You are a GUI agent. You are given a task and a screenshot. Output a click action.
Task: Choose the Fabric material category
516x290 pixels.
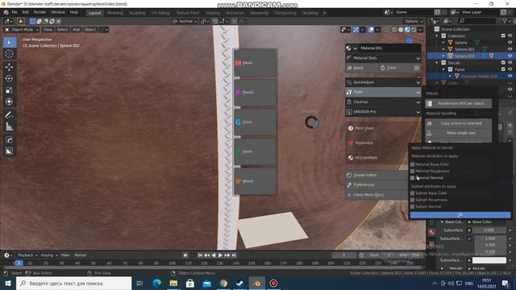[x=255, y=151]
